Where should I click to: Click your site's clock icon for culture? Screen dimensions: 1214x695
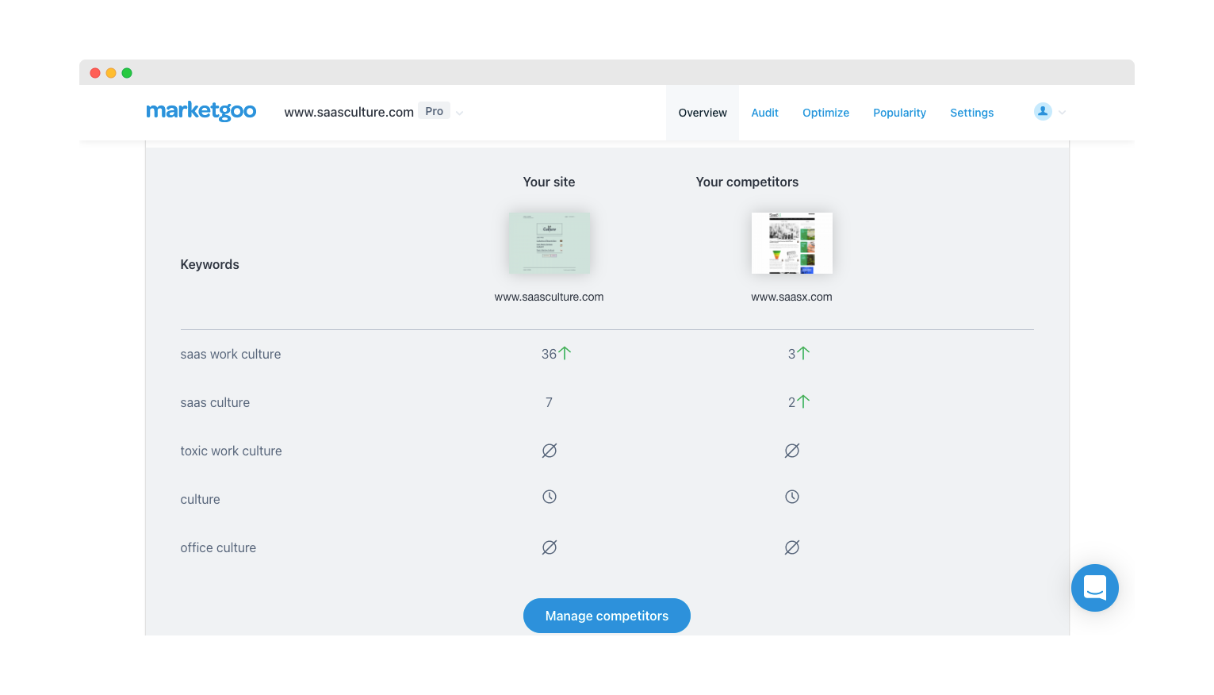point(550,497)
